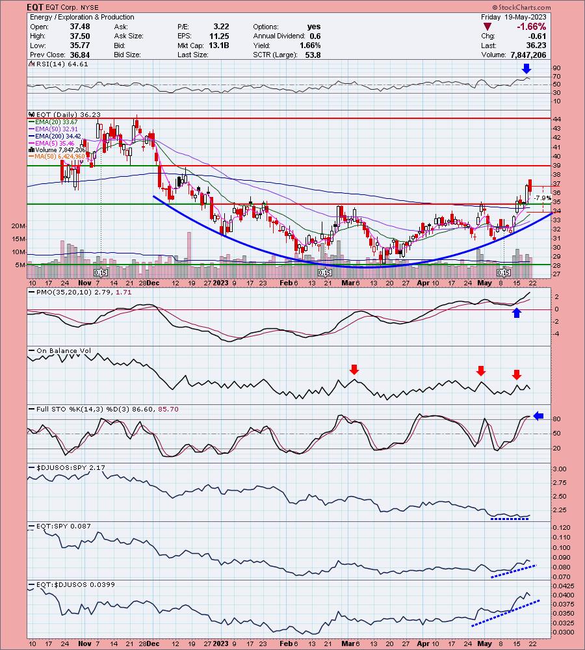Click the NYSE exchange label
The width and height of the screenshot is (585, 650).
89,7
